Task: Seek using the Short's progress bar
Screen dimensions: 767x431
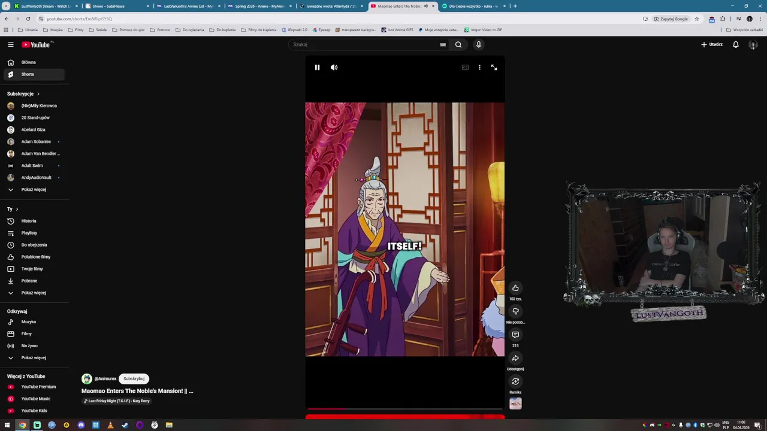Action: (x=404, y=409)
